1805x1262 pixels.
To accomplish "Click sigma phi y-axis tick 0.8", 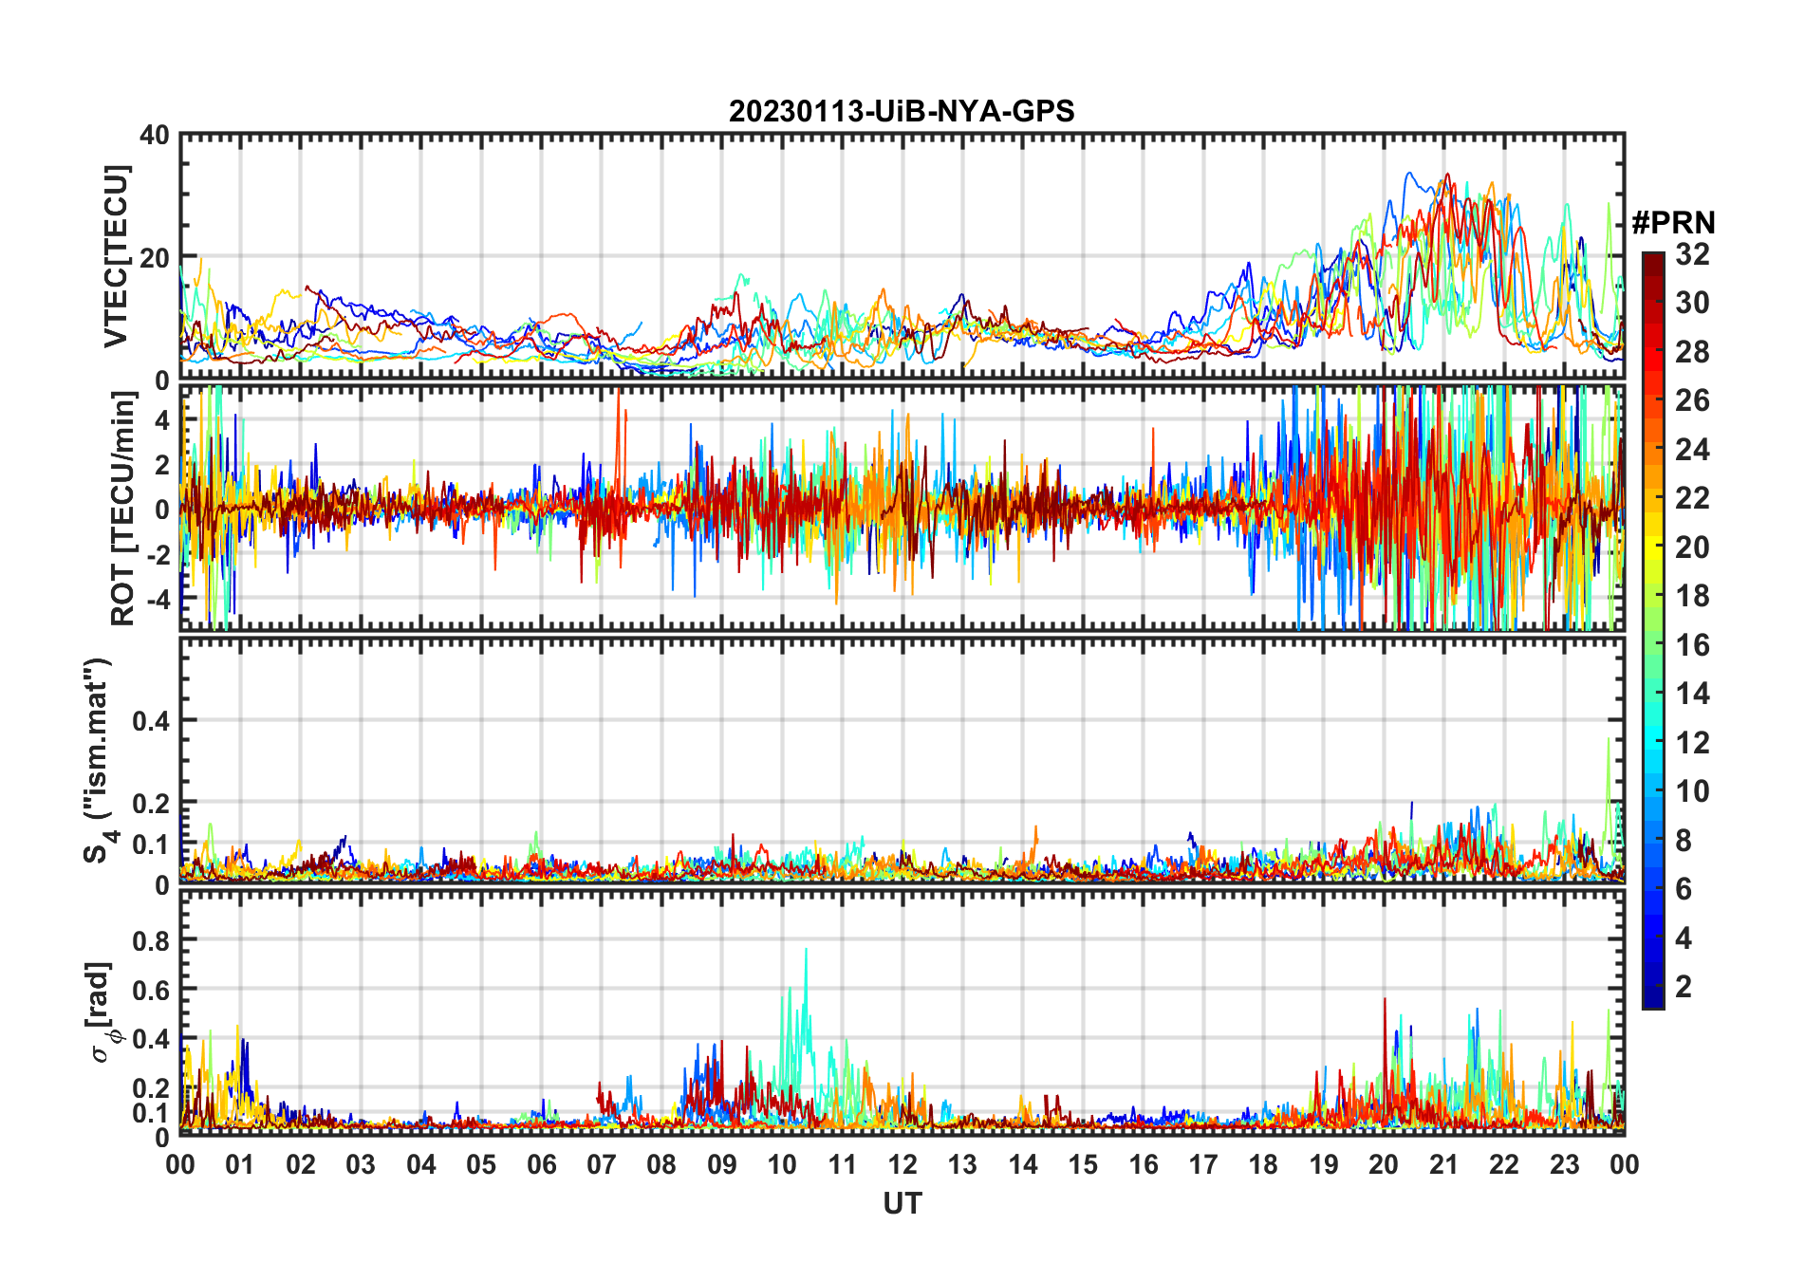I will pyautogui.click(x=151, y=940).
